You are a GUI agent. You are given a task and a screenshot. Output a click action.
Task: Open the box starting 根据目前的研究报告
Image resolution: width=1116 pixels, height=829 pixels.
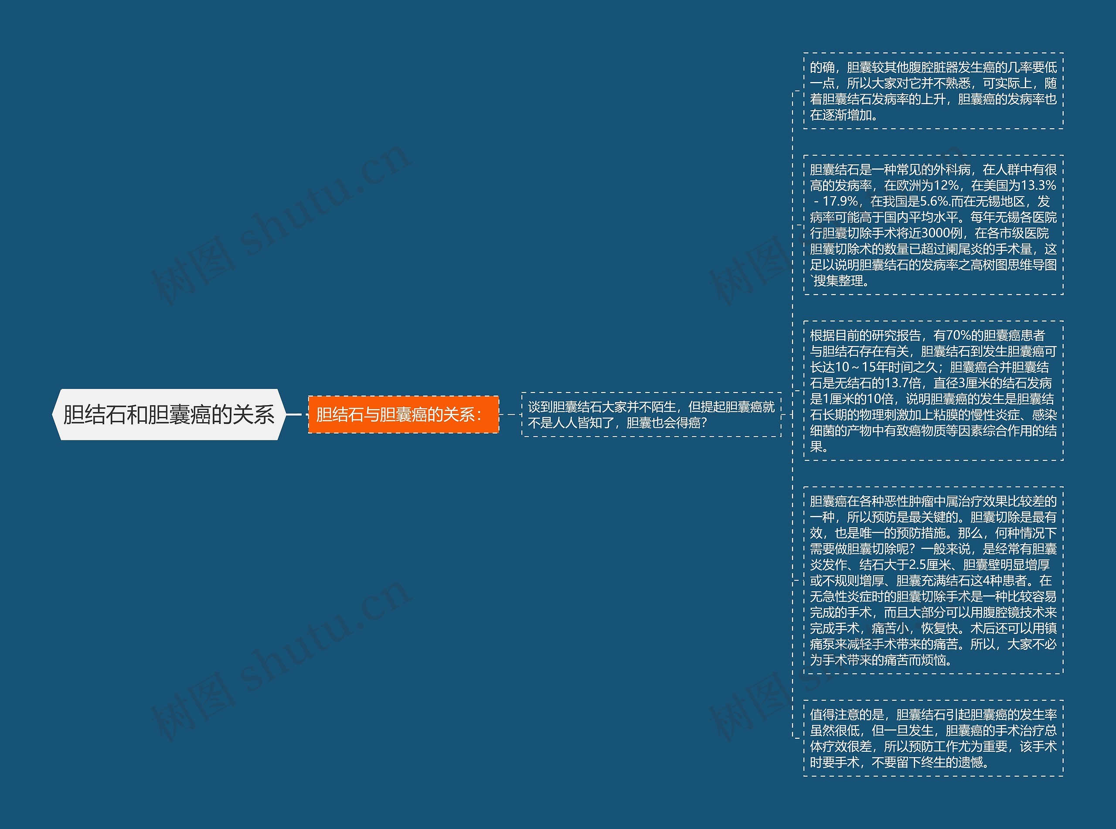[x=933, y=390]
